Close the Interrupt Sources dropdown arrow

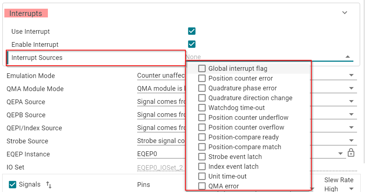click(348, 57)
